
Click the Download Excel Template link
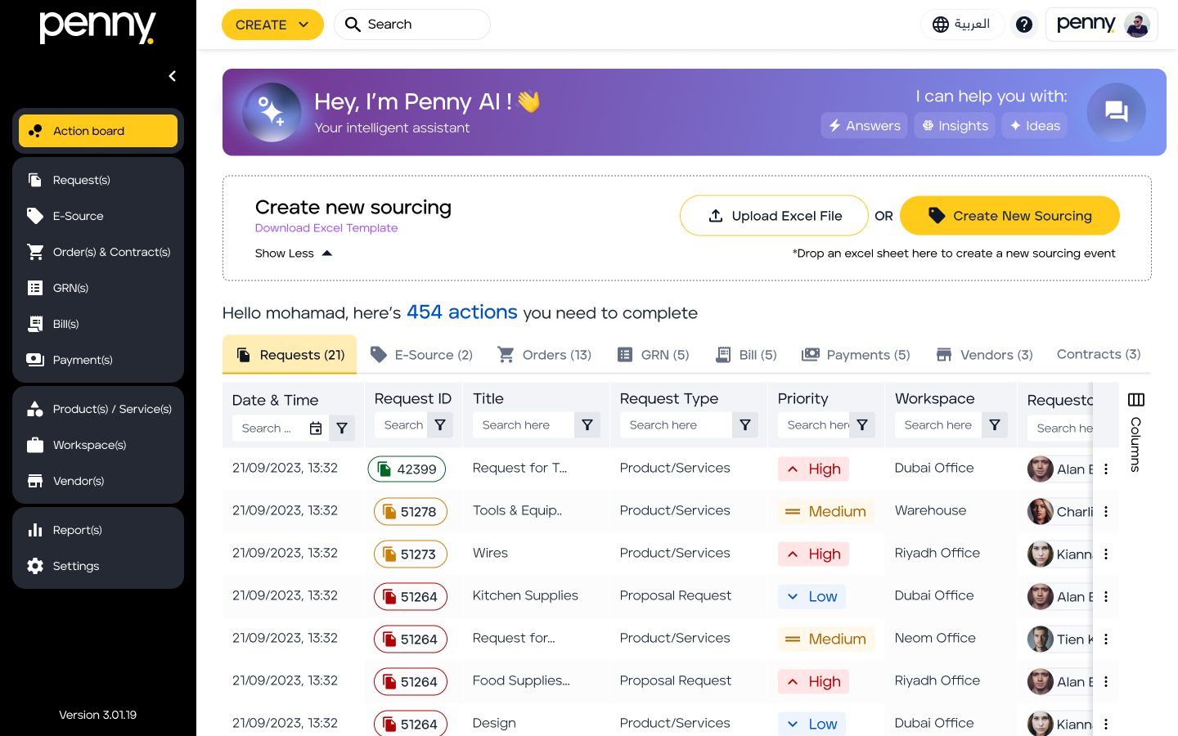coord(326,228)
